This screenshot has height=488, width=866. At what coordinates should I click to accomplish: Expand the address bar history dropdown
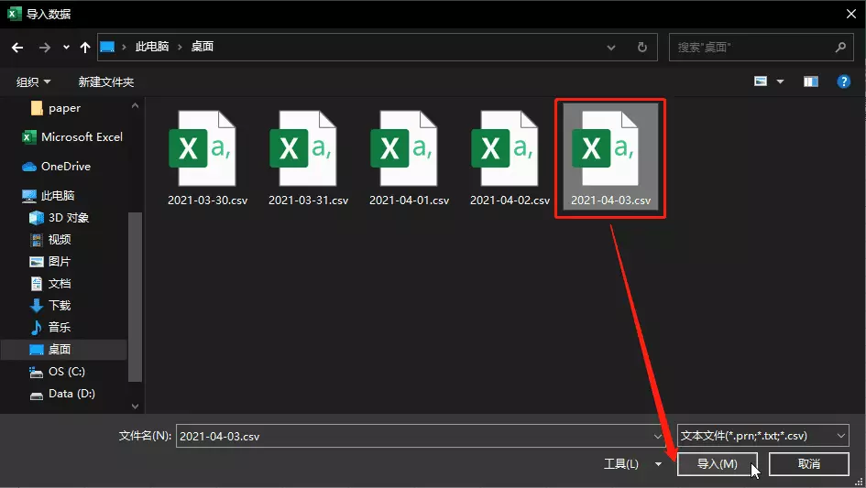point(611,48)
